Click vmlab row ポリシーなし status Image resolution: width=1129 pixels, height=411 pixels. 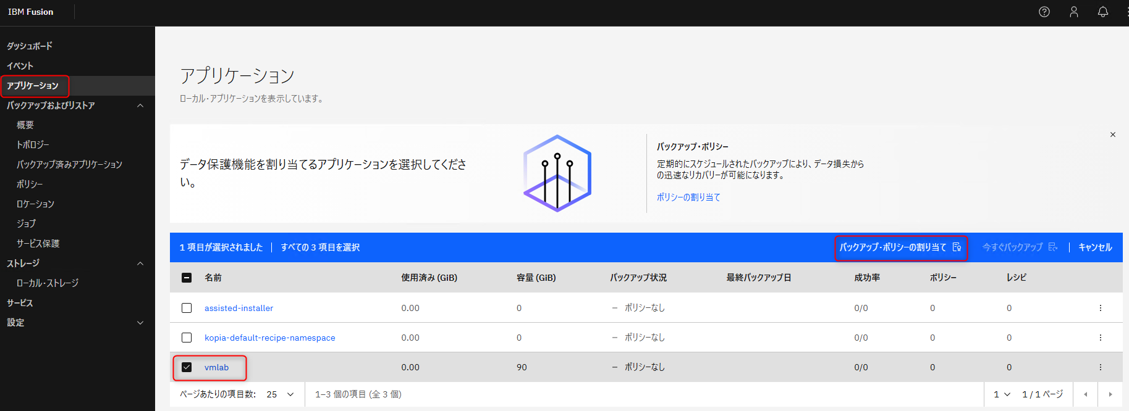click(645, 367)
